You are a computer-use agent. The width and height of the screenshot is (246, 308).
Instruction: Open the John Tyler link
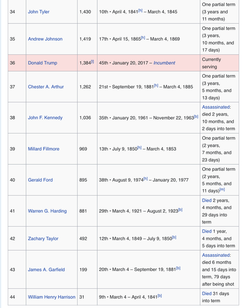[39, 12]
